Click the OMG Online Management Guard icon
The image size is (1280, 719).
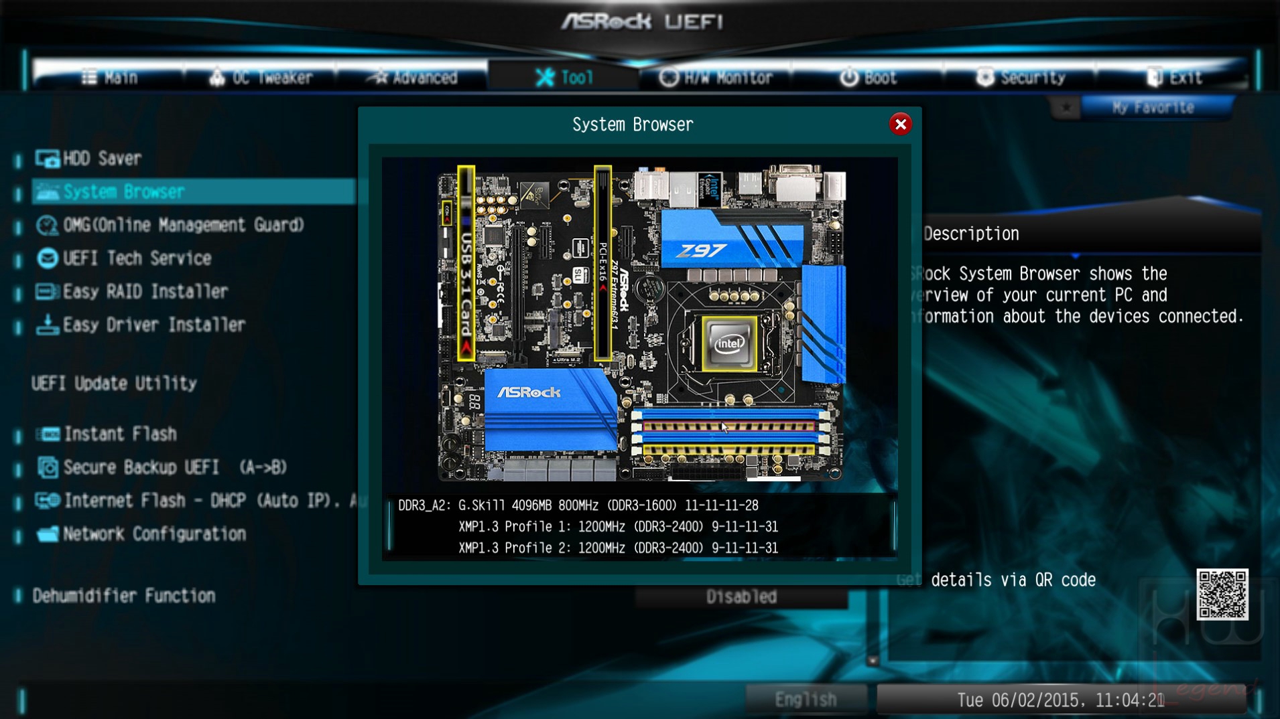click(x=47, y=226)
